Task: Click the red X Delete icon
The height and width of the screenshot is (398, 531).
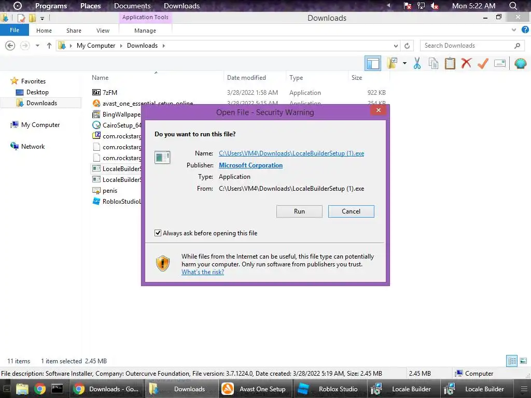Action: tap(466, 63)
